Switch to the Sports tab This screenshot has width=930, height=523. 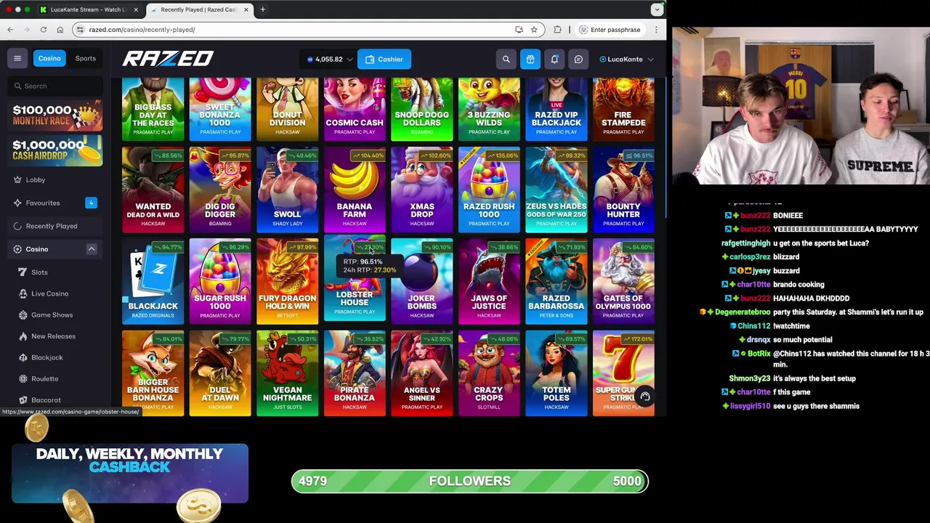pyautogui.click(x=85, y=58)
